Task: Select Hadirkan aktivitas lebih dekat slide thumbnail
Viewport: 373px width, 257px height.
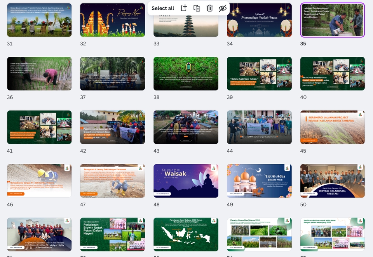Action: 333,234
